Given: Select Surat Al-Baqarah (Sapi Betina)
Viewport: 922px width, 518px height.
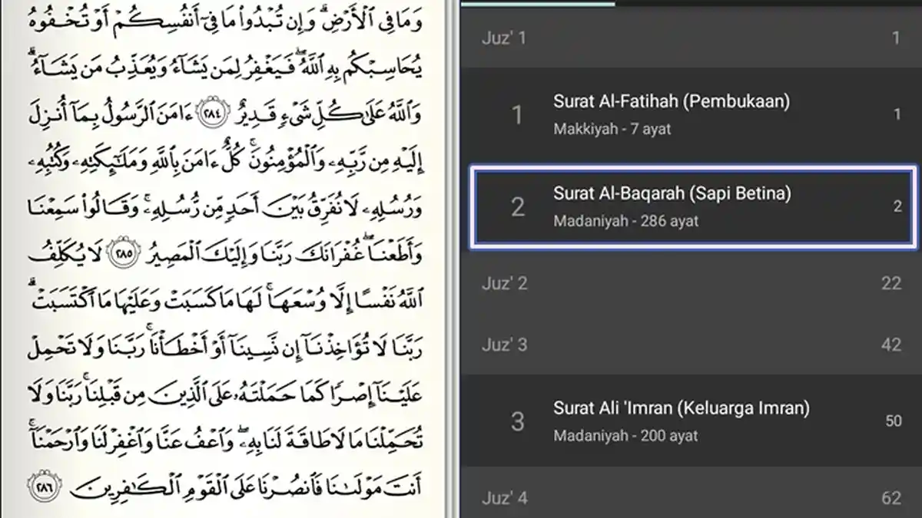Looking at the screenshot, I should [694, 206].
